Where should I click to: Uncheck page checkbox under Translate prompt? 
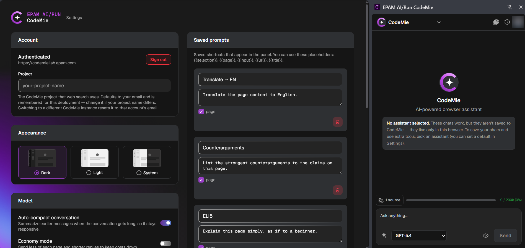pyautogui.click(x=201, y=112)
